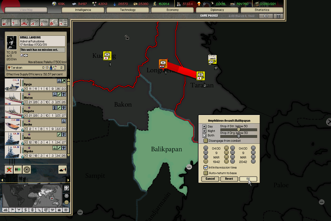Tick Disengage from combat checkbox

coord(206,141)
